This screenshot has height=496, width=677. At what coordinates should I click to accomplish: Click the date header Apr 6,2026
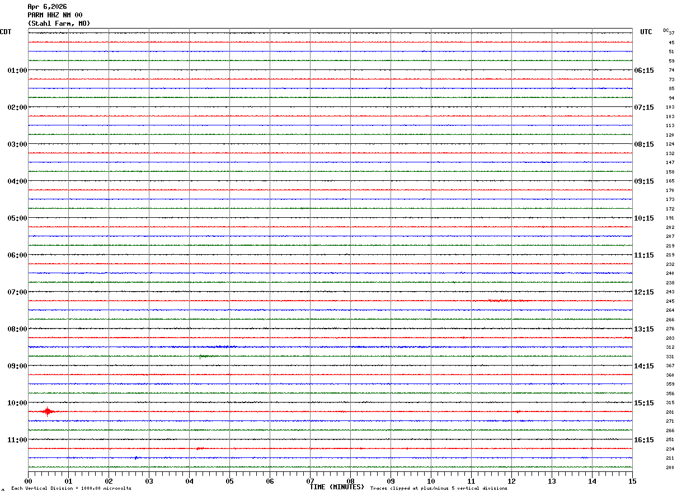point(47,7)
